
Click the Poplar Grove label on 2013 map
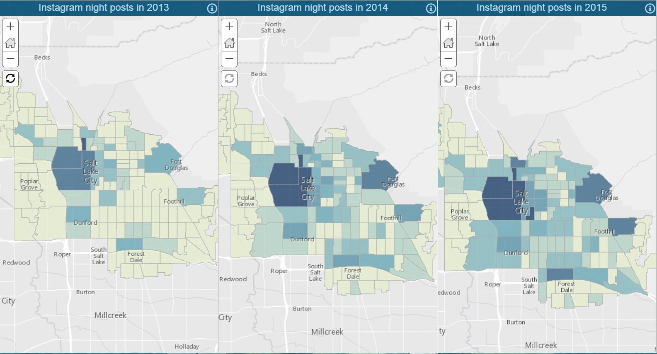click(29, 184)
